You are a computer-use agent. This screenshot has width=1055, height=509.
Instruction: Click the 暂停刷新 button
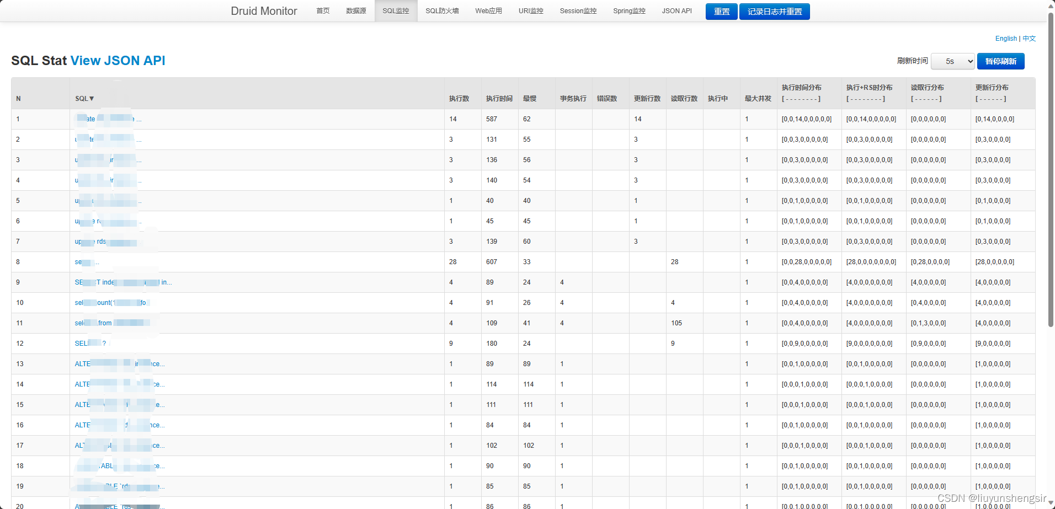pos(1000,61)
